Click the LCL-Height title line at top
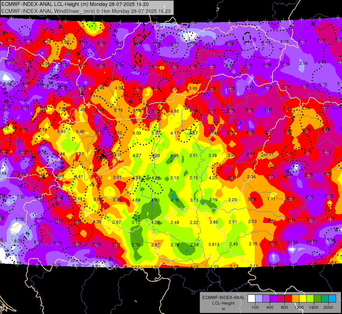Image resolution: width=342 pixels, height=314 pixels. (x=75, y=4)
